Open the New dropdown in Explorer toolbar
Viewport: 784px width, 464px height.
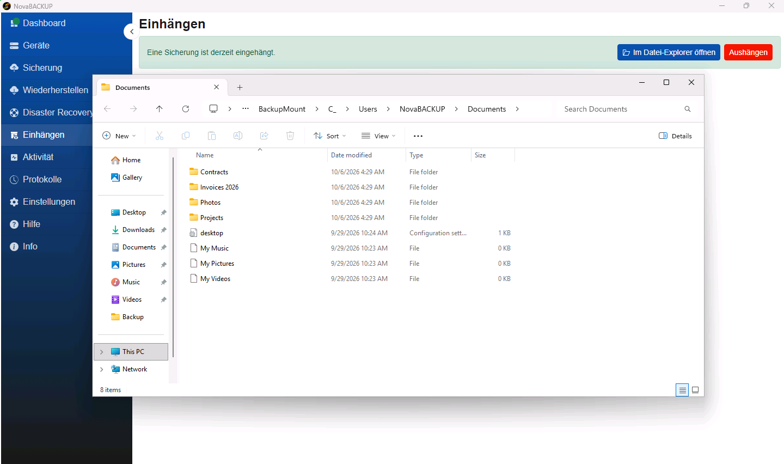pos(119,136)
